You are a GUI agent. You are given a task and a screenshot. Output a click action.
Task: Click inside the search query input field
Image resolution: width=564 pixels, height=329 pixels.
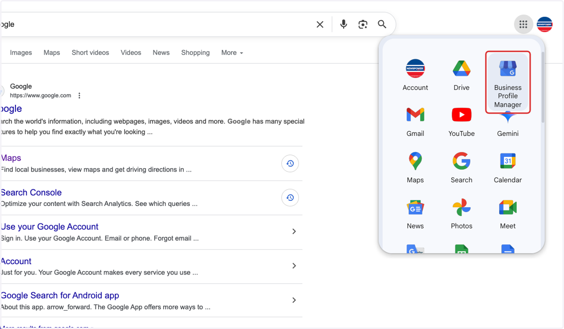coord(155,24)
